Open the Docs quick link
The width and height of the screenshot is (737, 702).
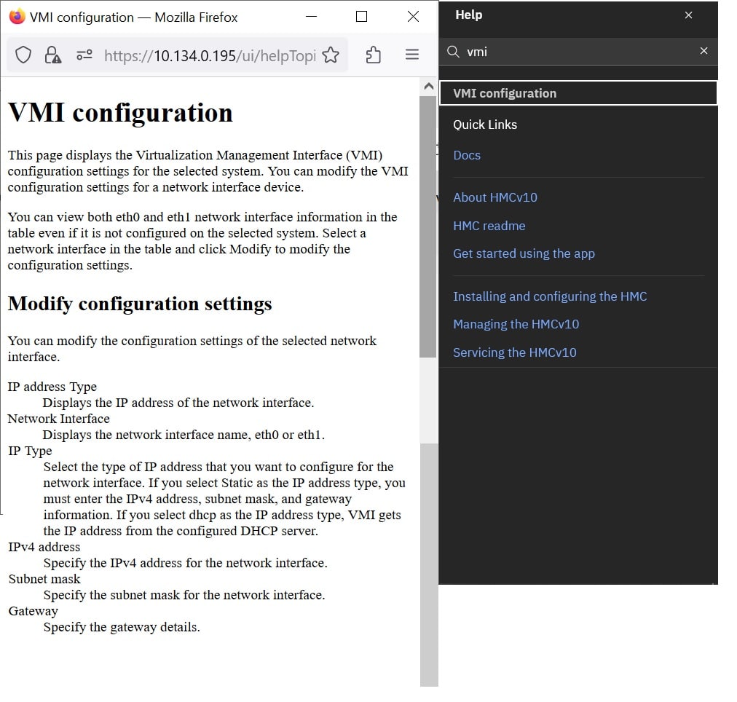(467, 156)
